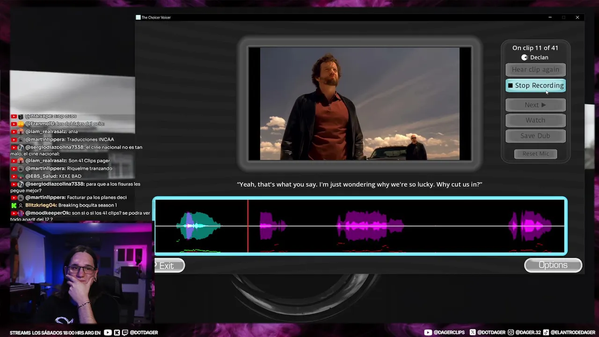Click the speaking-head icon beside Declan
The height and width of the screenshot is (337, 599).
525,58
